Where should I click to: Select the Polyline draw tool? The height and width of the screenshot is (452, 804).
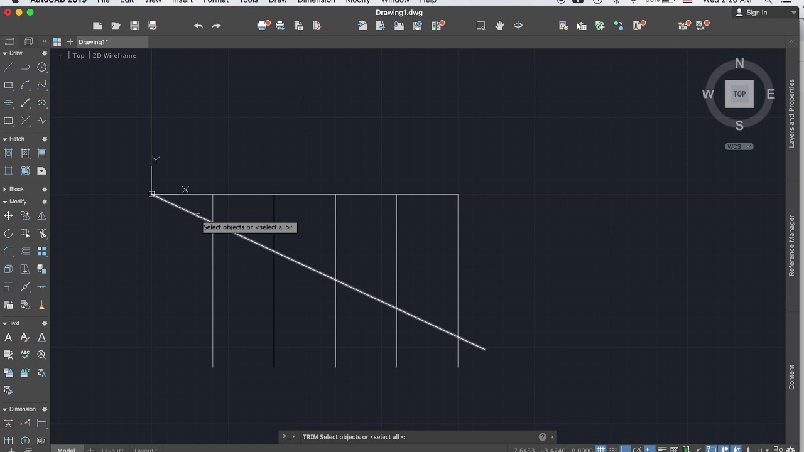[x=25, y=68]
